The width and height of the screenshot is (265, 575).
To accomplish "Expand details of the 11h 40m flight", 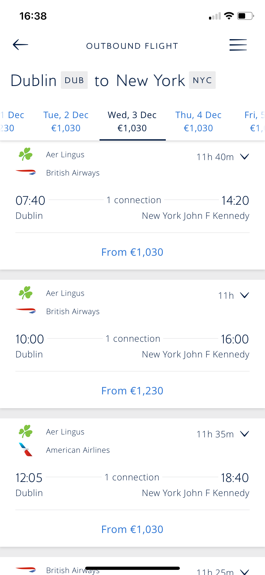I will tap(245, 157).
